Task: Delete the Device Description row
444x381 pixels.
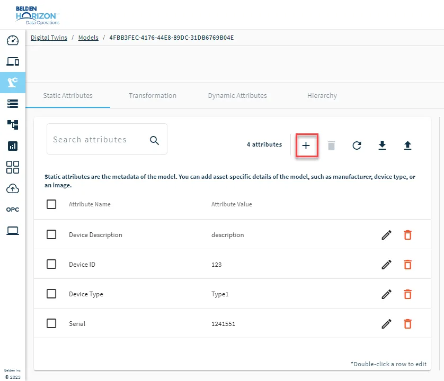Action: coord(408,235)
